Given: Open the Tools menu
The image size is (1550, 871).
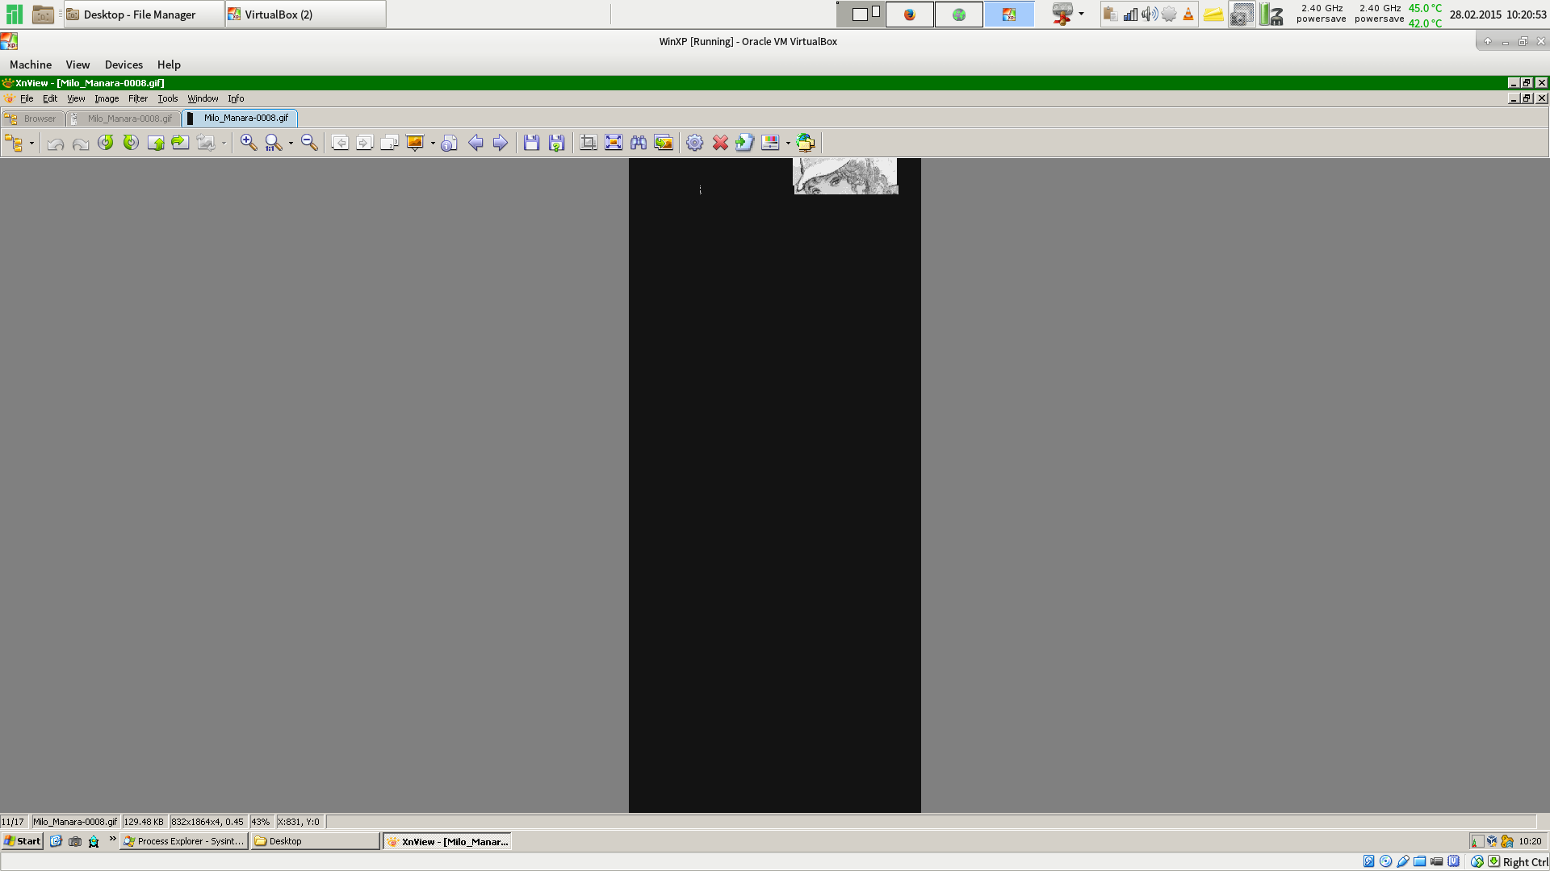Looking at the screenshot, I should [167, 98].
